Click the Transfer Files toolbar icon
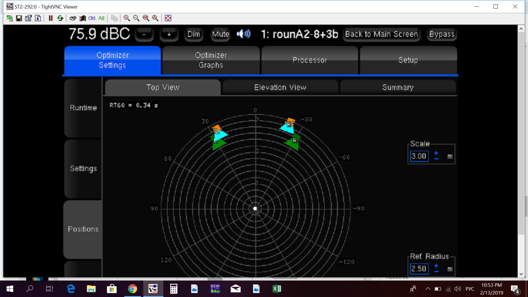Image resolution: width=528 pixels, height=297 pixels. pyautogui.click(x=114, y=18)
